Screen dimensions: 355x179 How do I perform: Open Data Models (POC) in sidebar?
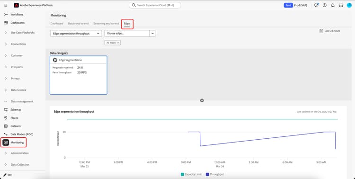[22, 134]
